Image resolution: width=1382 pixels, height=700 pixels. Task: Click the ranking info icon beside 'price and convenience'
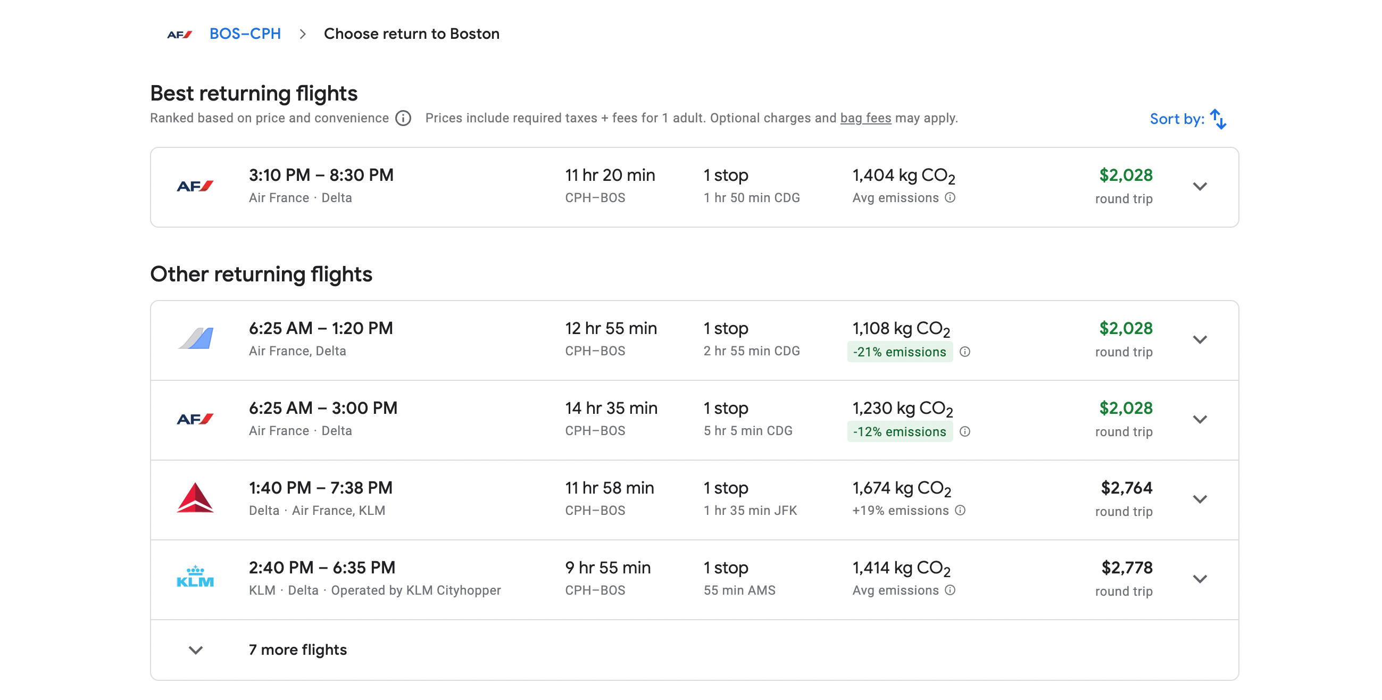(403, 118)
